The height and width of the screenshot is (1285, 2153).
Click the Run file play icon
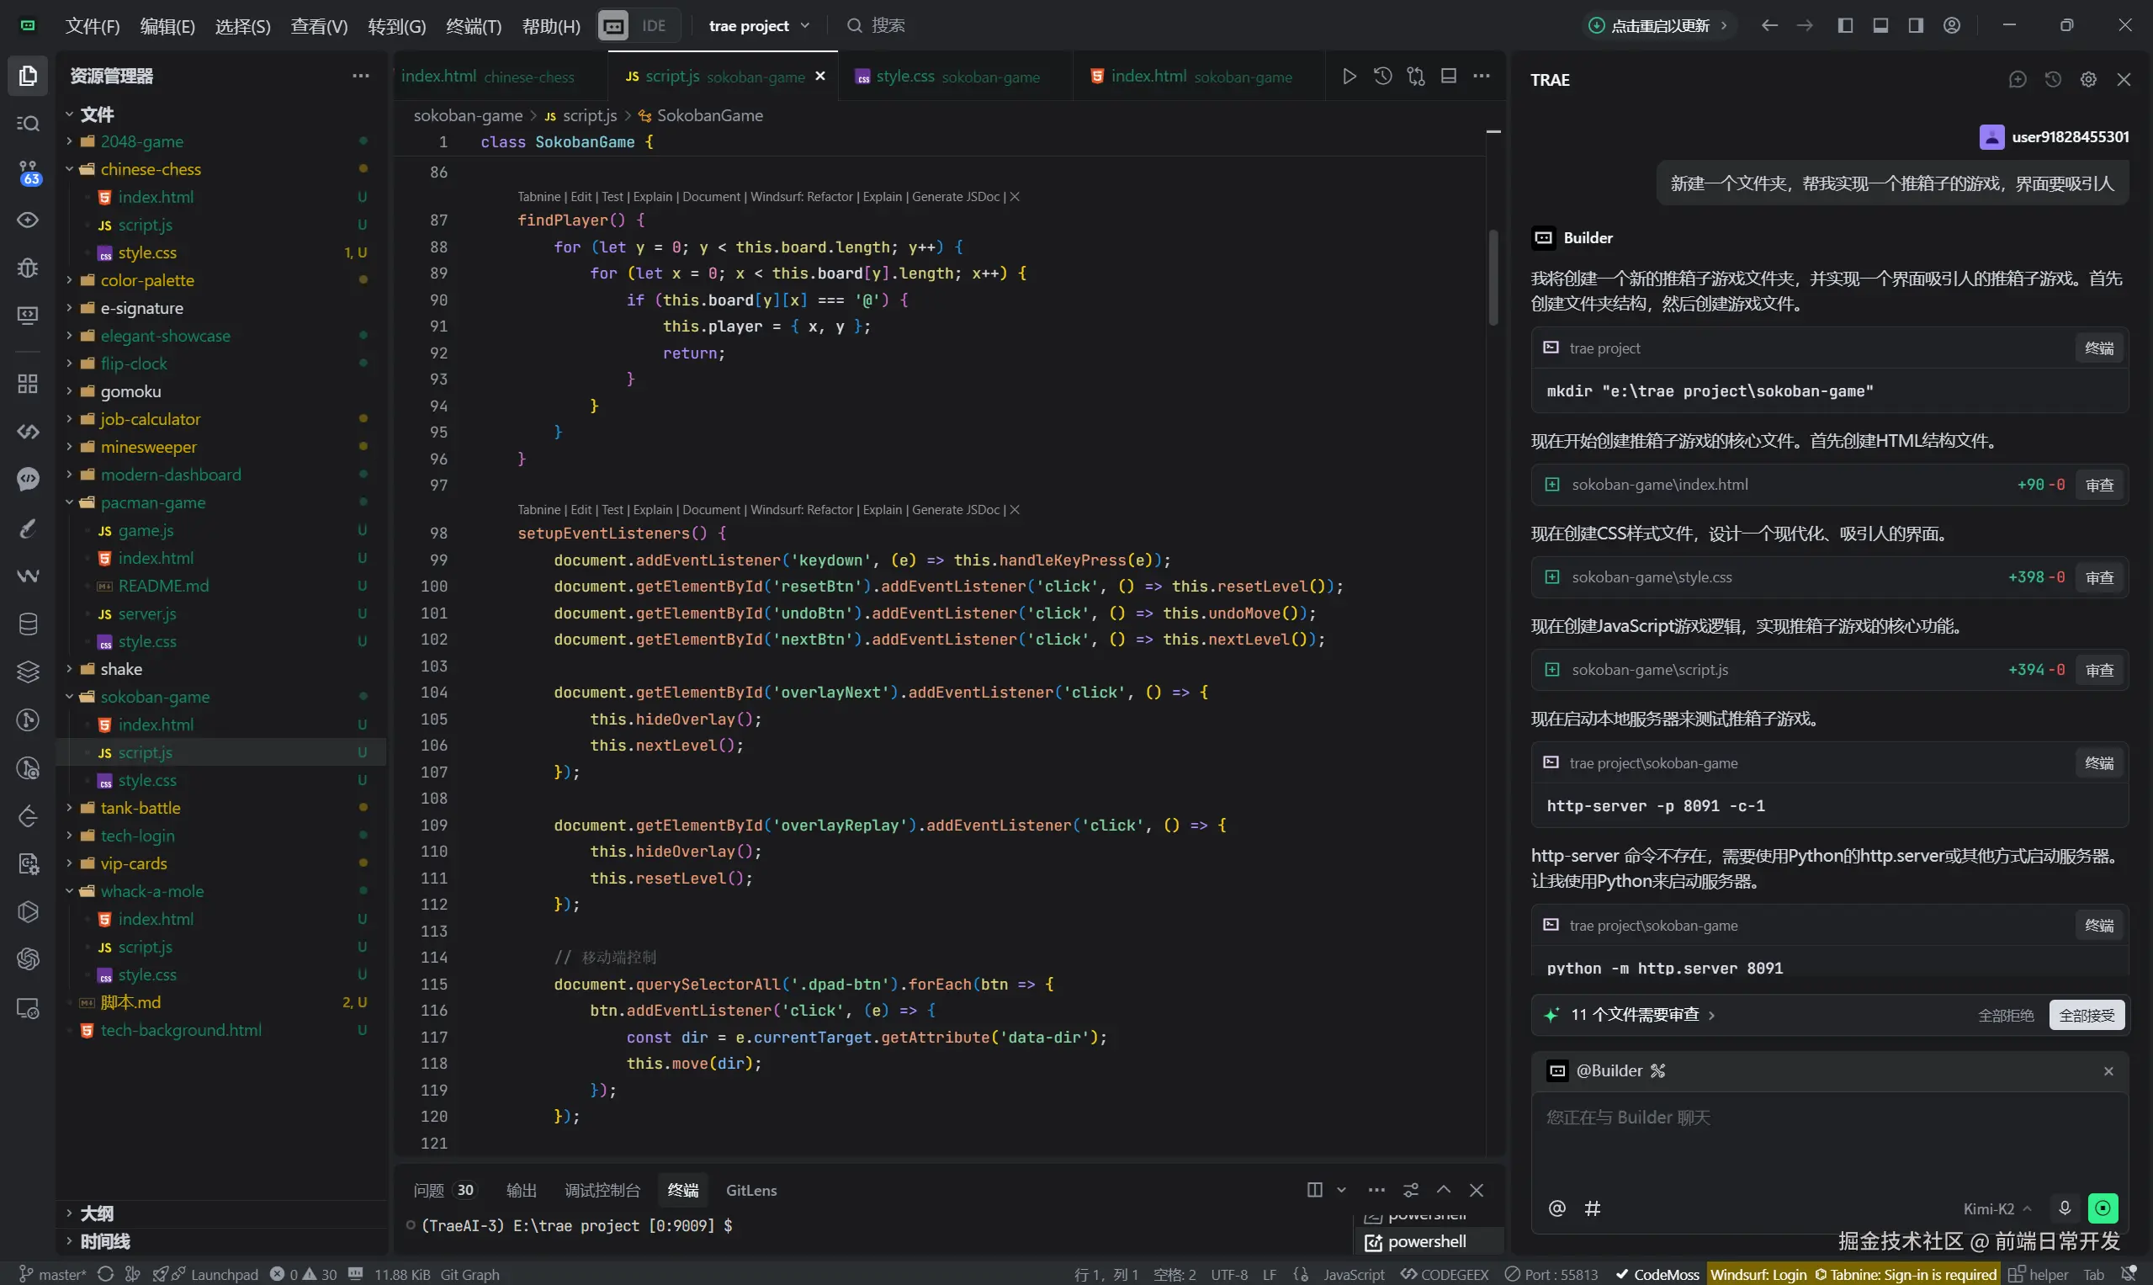pyautogui.click(x=1349, y=77)
